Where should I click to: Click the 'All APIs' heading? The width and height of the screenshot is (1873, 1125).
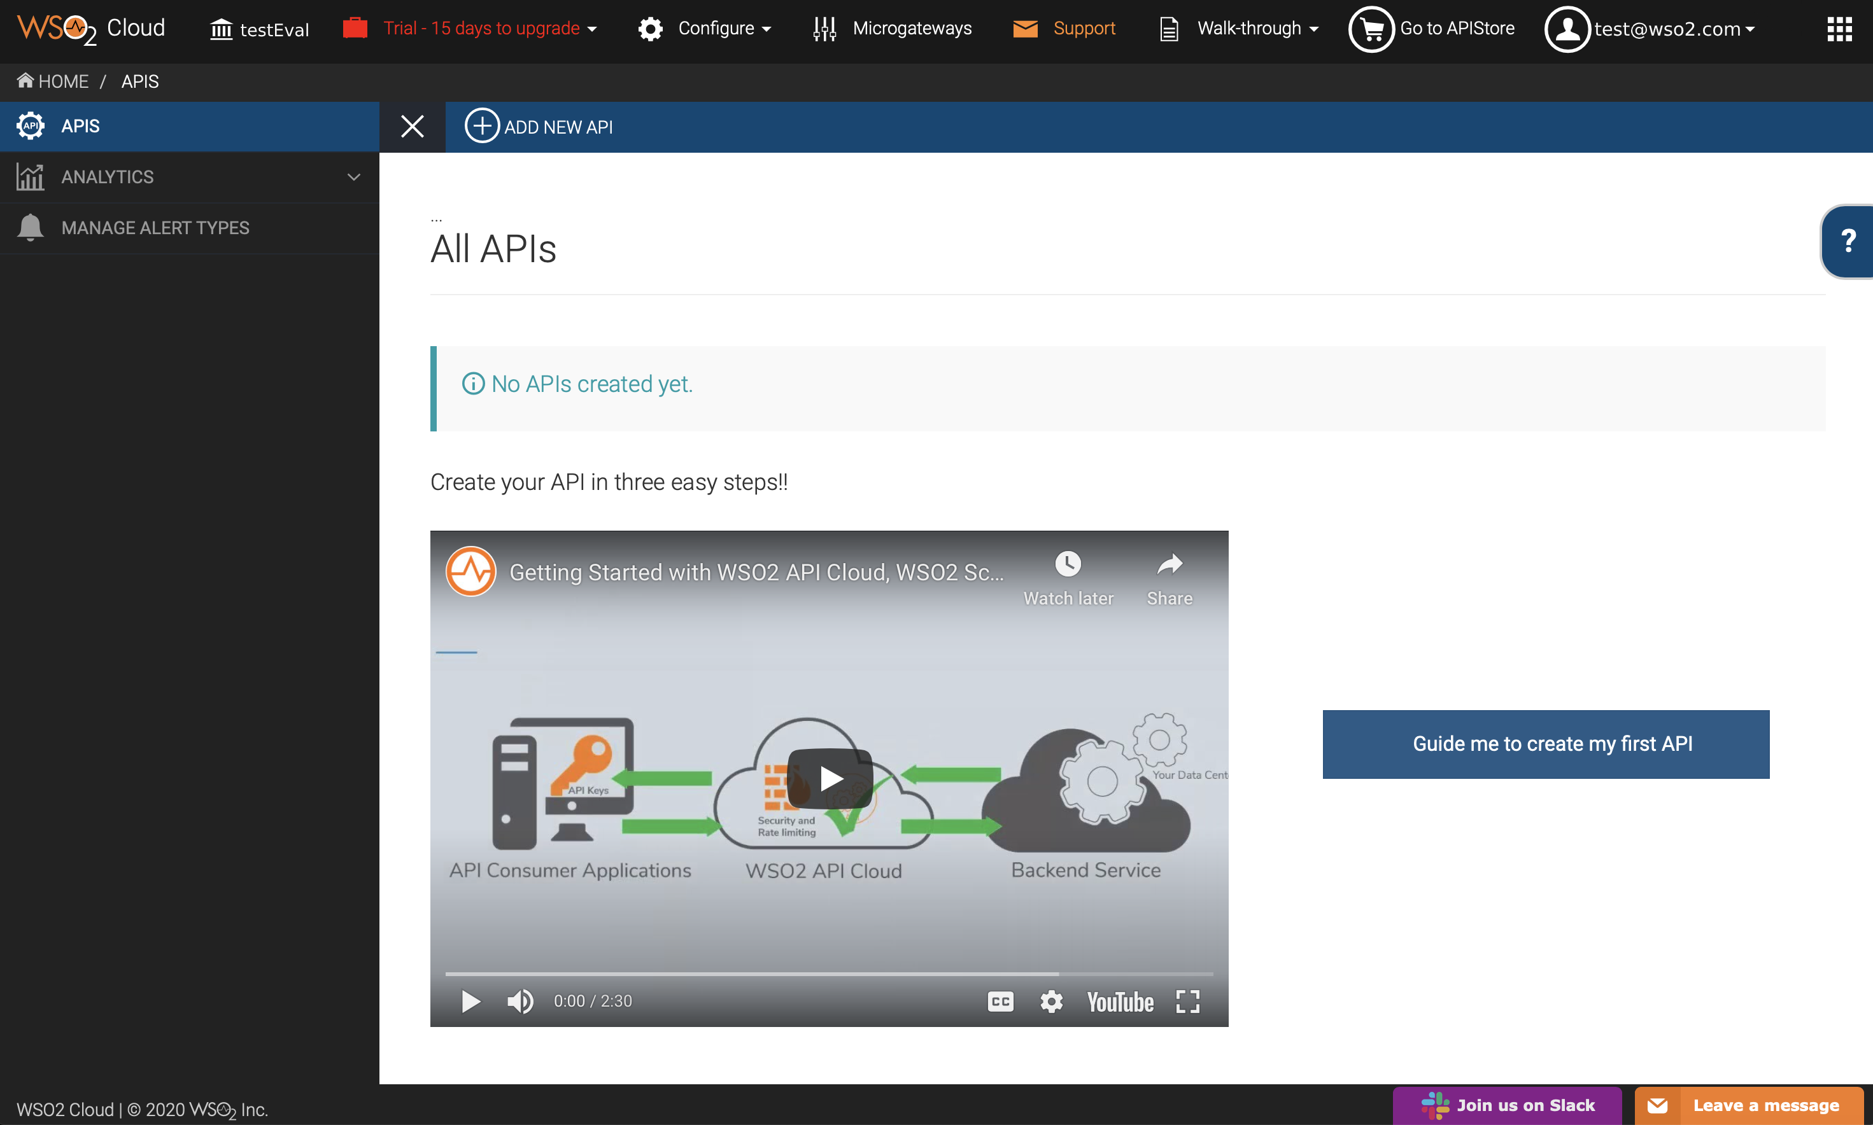[493, 249]
